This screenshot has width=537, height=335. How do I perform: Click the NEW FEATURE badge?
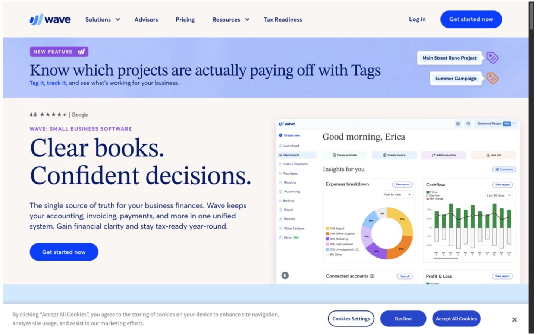tap(59, 51)
